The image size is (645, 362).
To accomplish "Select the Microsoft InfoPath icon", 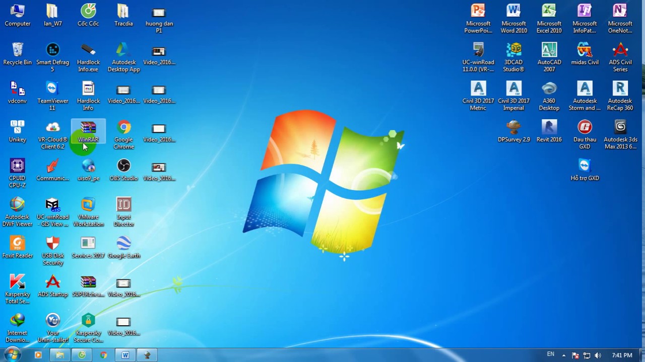I will (585, 19).
